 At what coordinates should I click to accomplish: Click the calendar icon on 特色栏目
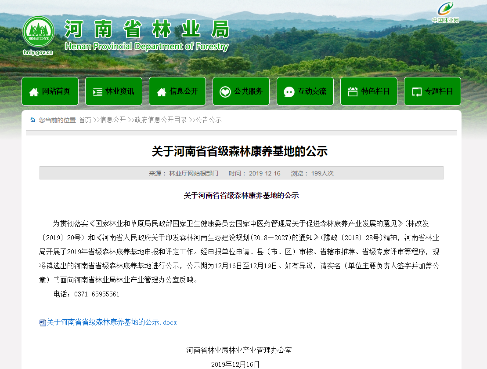click(x=353, y=92)
